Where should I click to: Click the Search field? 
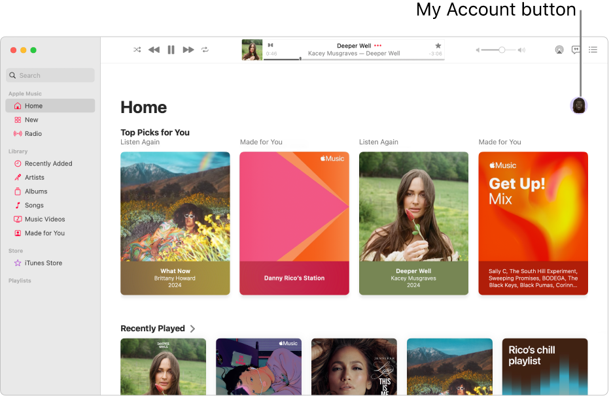[50, 75]
